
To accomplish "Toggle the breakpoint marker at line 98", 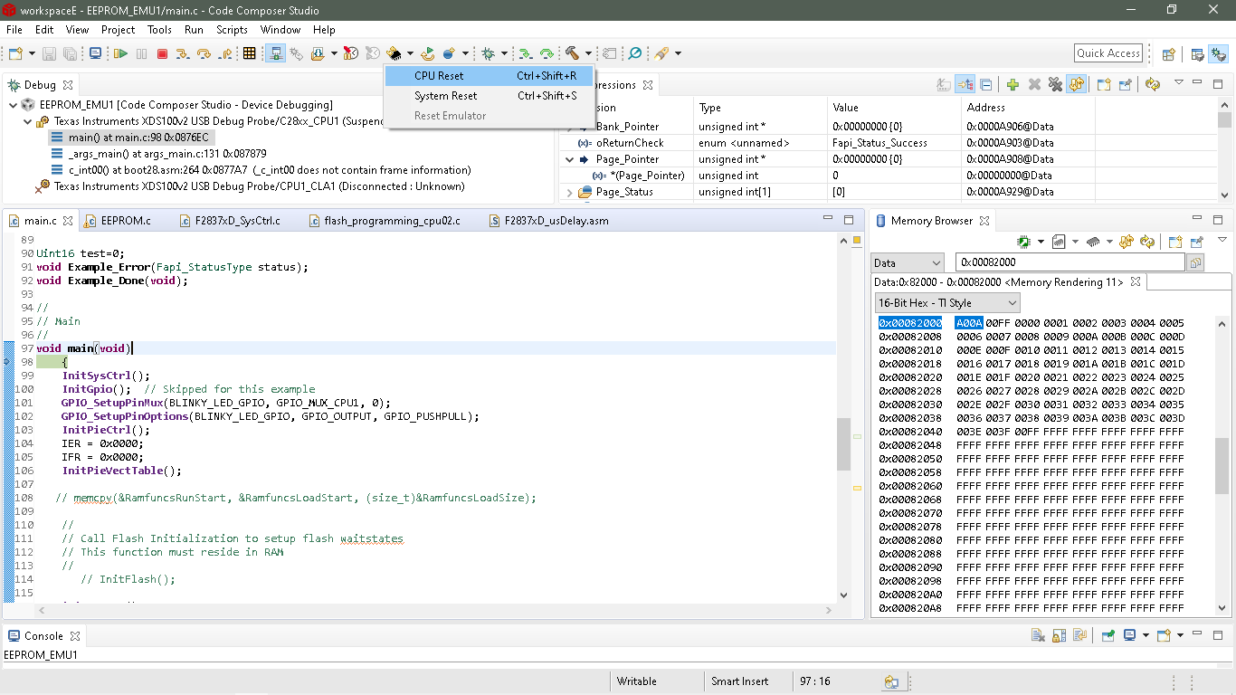I will (8, 362).
